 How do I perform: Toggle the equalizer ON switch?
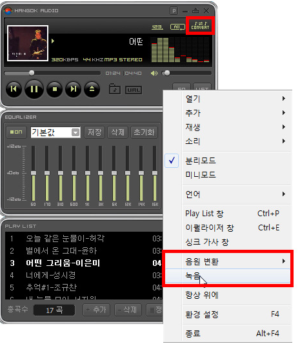(16, 132)
